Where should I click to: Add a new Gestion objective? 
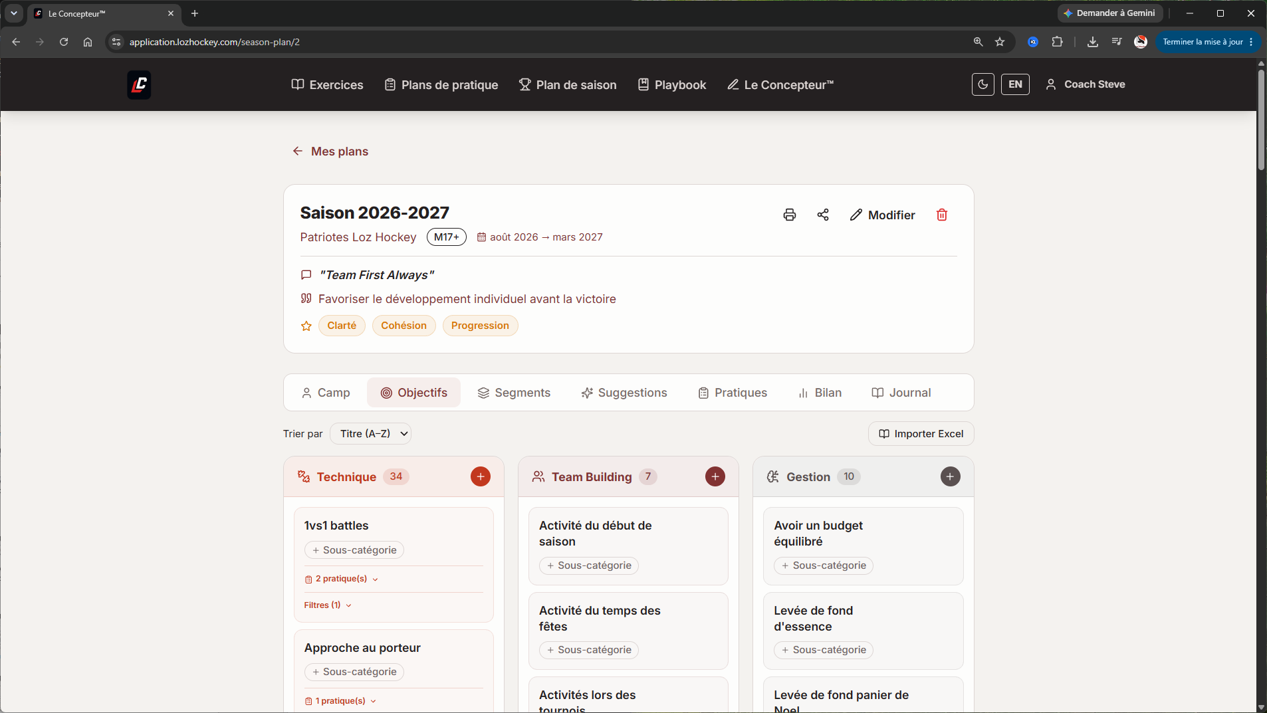click(951, 476)
